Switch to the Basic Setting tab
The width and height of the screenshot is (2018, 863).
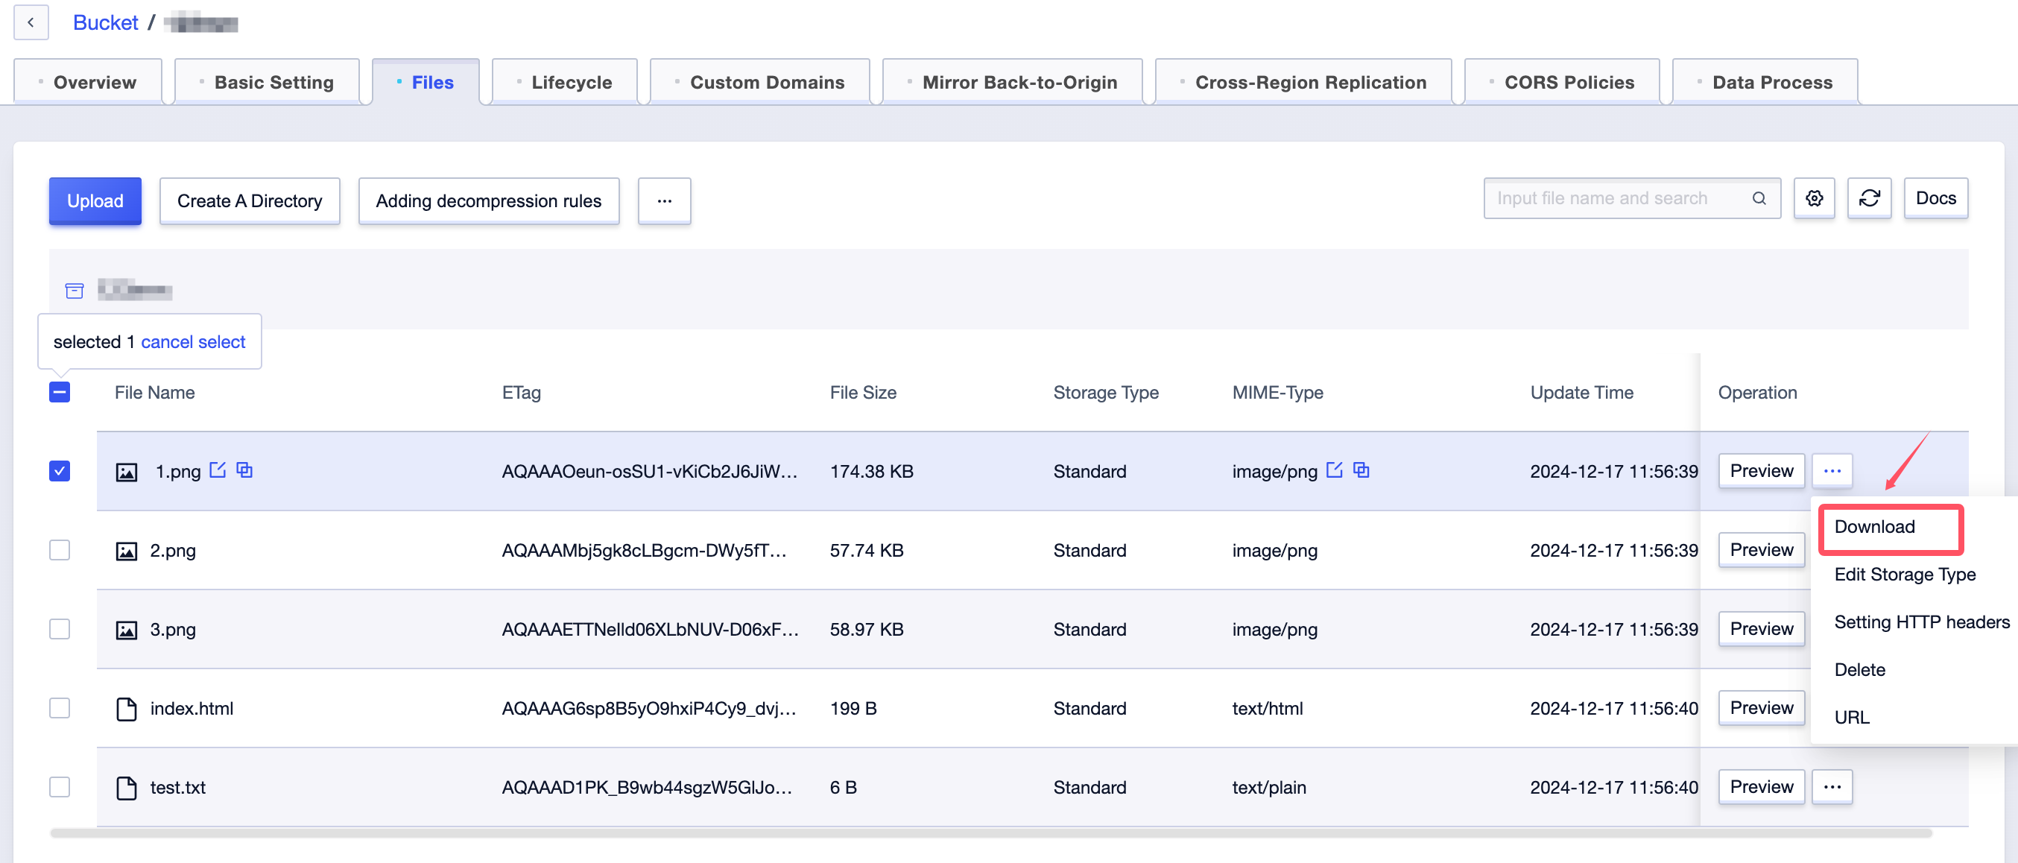[x=266, y=81]
